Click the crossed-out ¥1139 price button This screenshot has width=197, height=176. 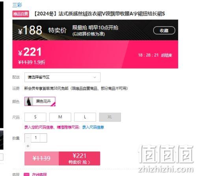[x=42, y=158]
